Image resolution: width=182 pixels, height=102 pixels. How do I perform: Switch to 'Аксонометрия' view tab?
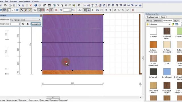pos(12,100)
